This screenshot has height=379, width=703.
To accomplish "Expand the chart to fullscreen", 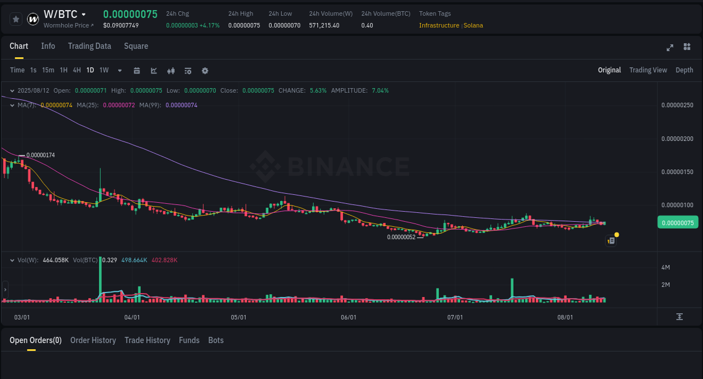I will pos(670,47).
